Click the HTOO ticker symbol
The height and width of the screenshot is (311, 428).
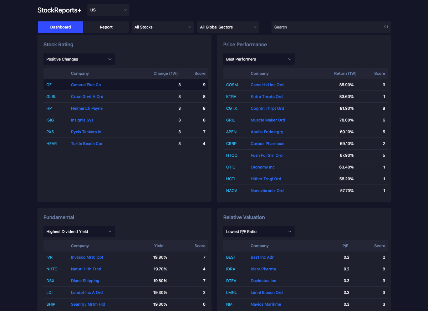[231, 155]
